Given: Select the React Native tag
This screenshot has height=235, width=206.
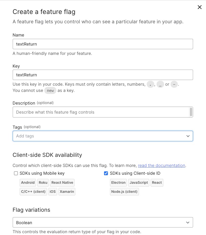Looking at the screenshot, I should (x=62, y=182).
